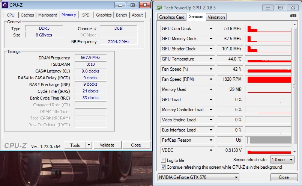Click the VDDC 0.9130 V reading
The width and height of the screenshot is (302, 186).
point(230,150)
